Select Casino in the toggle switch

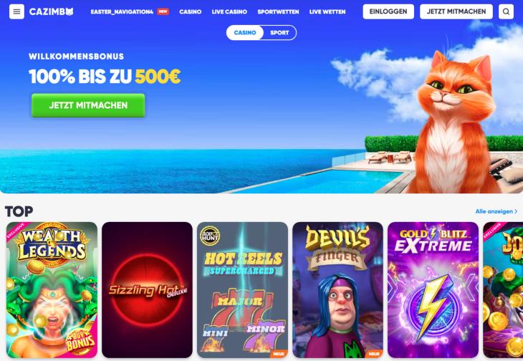(x=245, y=33)
